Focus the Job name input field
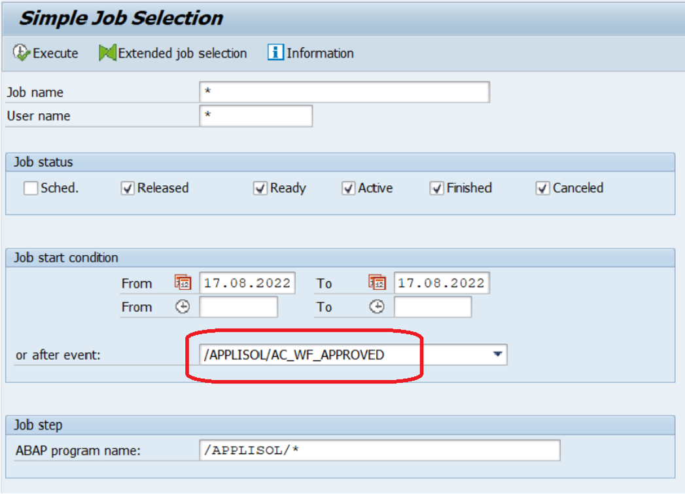Image resolution: width=685 pixels, height=494 pixels. tap(344, 92)
